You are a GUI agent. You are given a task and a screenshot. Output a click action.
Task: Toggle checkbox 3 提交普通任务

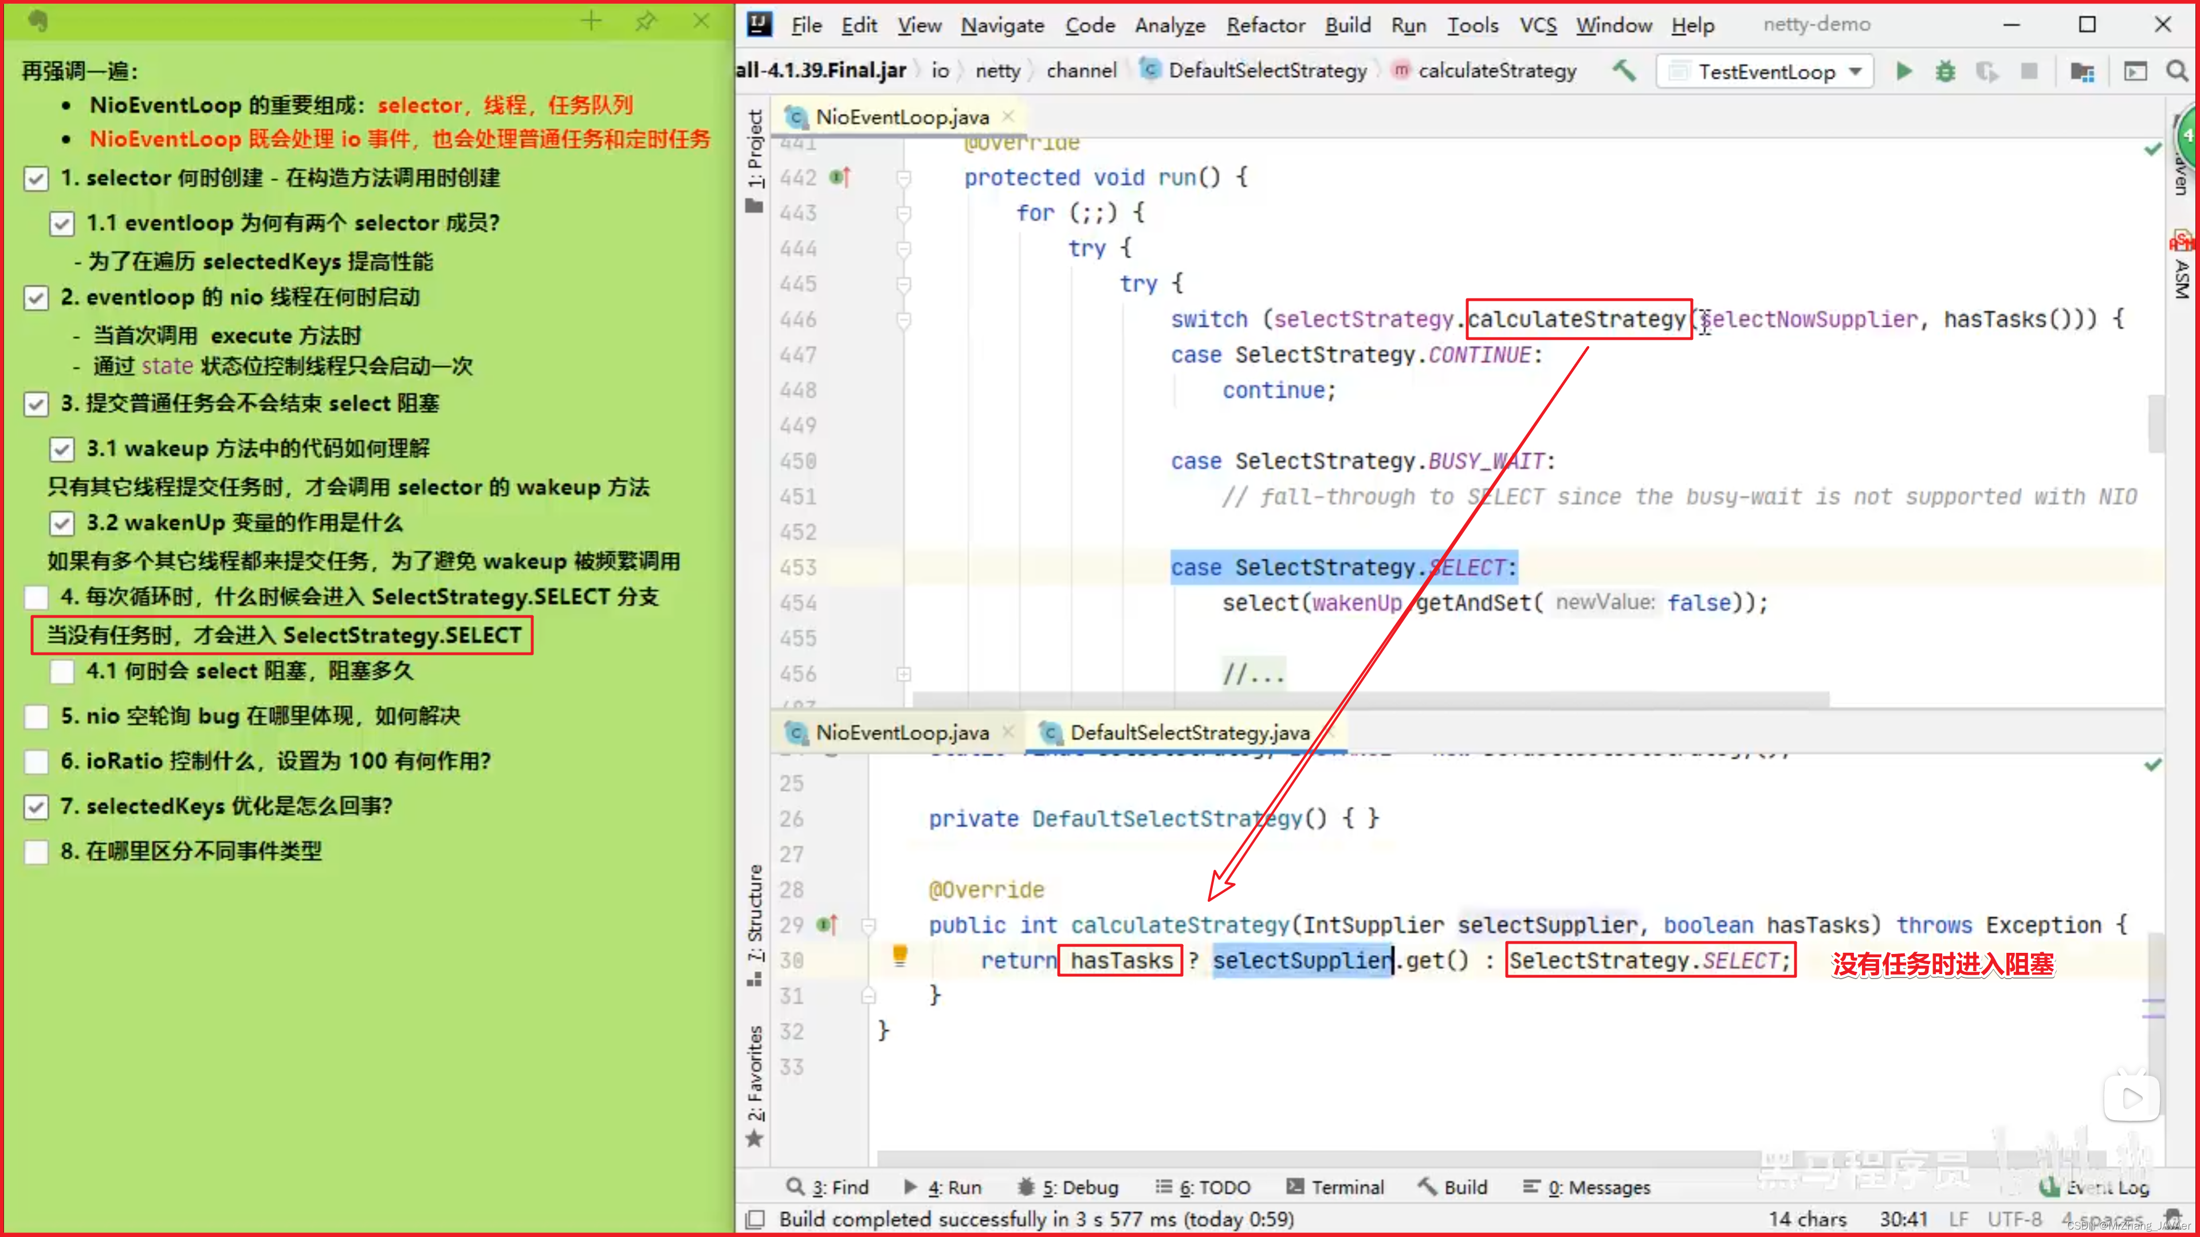pyautogui.click(x=36, y=404)
